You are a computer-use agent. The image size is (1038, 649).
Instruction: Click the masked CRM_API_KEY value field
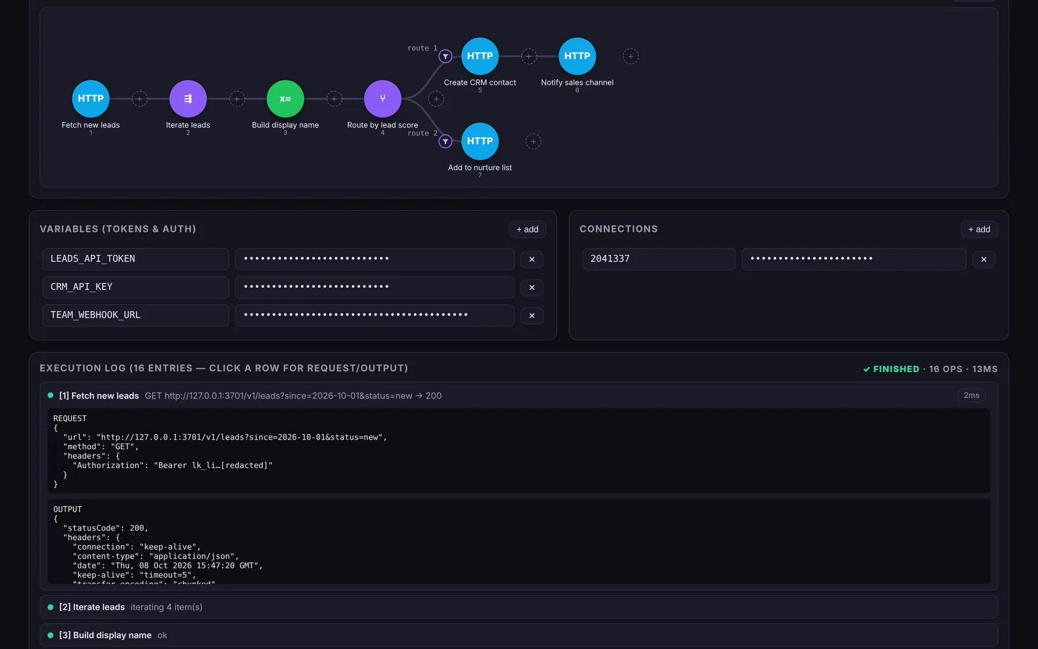coord(375,287)
